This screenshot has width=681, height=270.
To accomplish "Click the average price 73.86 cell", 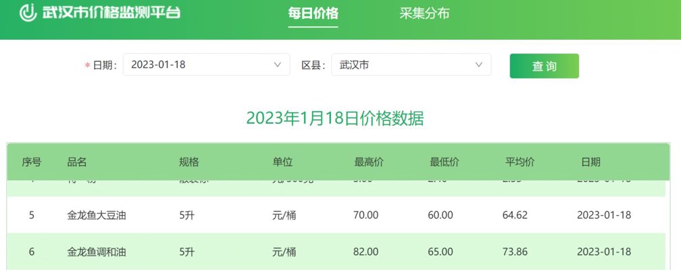I will coord(515,252).
